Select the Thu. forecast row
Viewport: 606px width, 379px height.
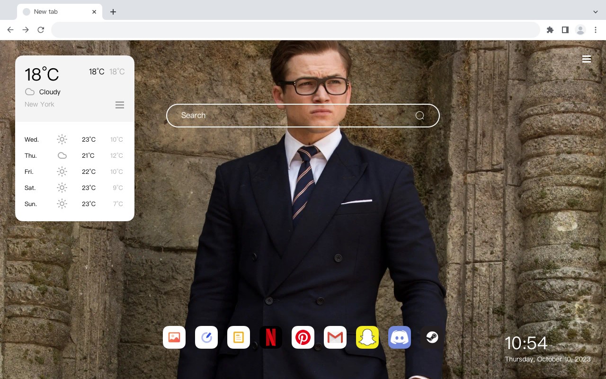pyautogui.click(x=75, y=155)
